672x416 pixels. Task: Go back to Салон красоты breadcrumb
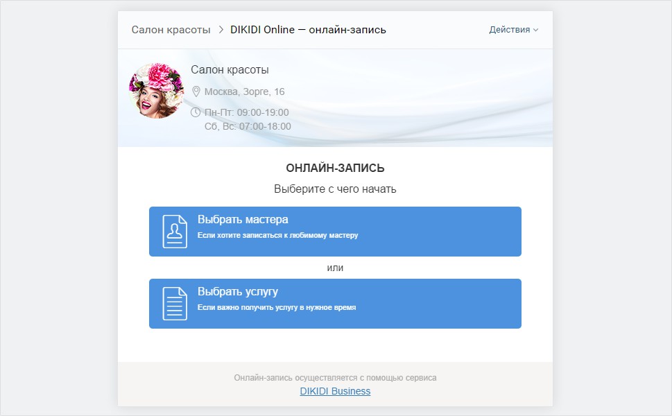pos(171,30)
